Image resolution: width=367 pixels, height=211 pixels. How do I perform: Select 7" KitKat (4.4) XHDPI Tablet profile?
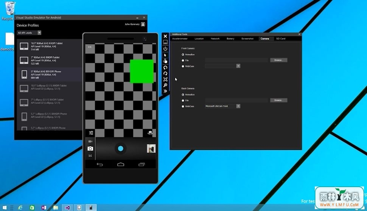click(x=50, y=61)
